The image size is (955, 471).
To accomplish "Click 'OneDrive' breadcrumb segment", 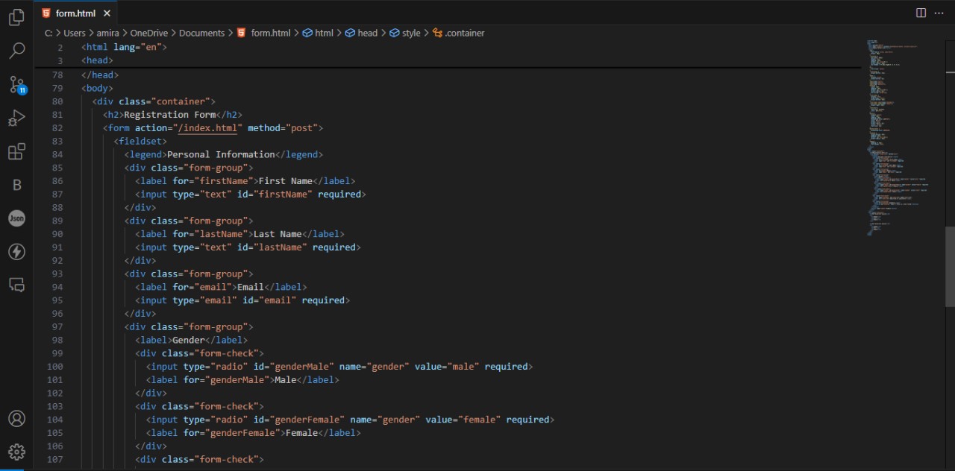I will (x=149, y=33).
